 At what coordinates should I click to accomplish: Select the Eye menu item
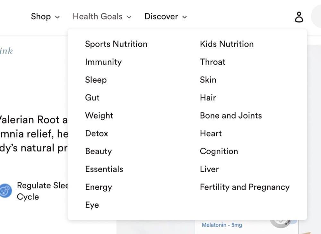[92, 205]
